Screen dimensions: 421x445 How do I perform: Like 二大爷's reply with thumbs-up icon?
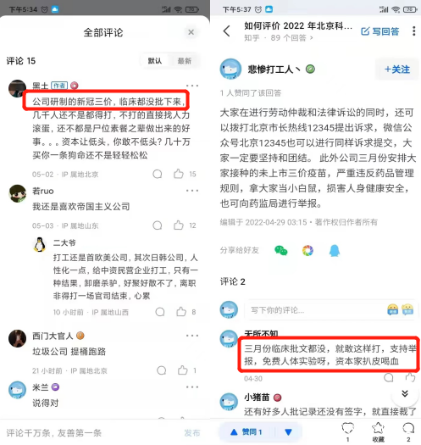(181, 312)
